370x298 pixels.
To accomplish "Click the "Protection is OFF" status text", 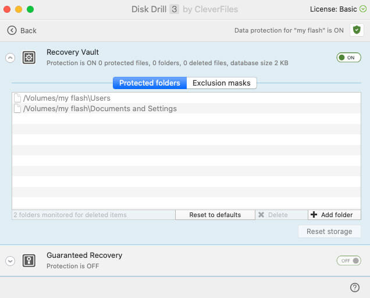I will pos(73,266).
